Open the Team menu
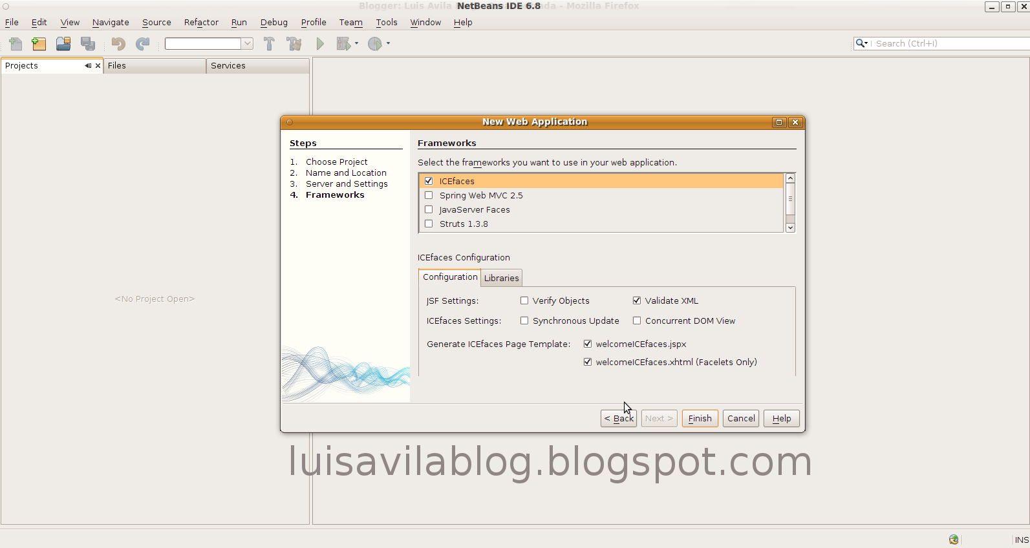The width and height of the screenshot is (1030, 548). (x=351, y=22)
